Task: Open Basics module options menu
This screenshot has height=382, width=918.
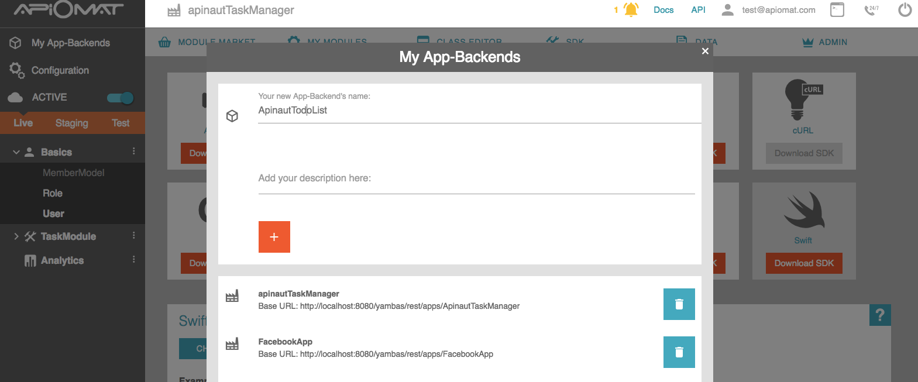Action: [134, 151]
